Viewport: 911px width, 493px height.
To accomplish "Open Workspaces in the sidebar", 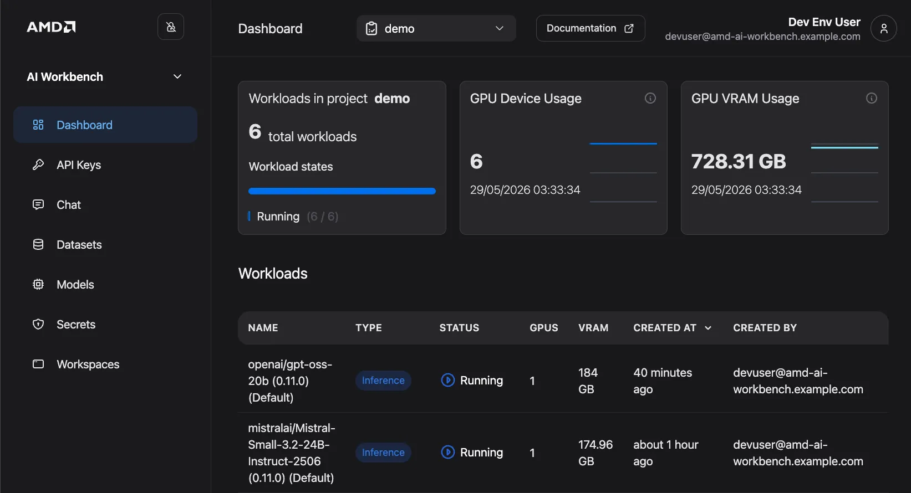I will pos(105,364).
